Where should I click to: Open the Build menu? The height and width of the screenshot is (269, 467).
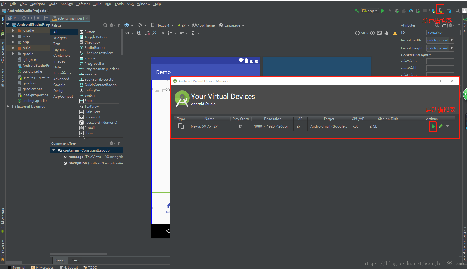97,4
